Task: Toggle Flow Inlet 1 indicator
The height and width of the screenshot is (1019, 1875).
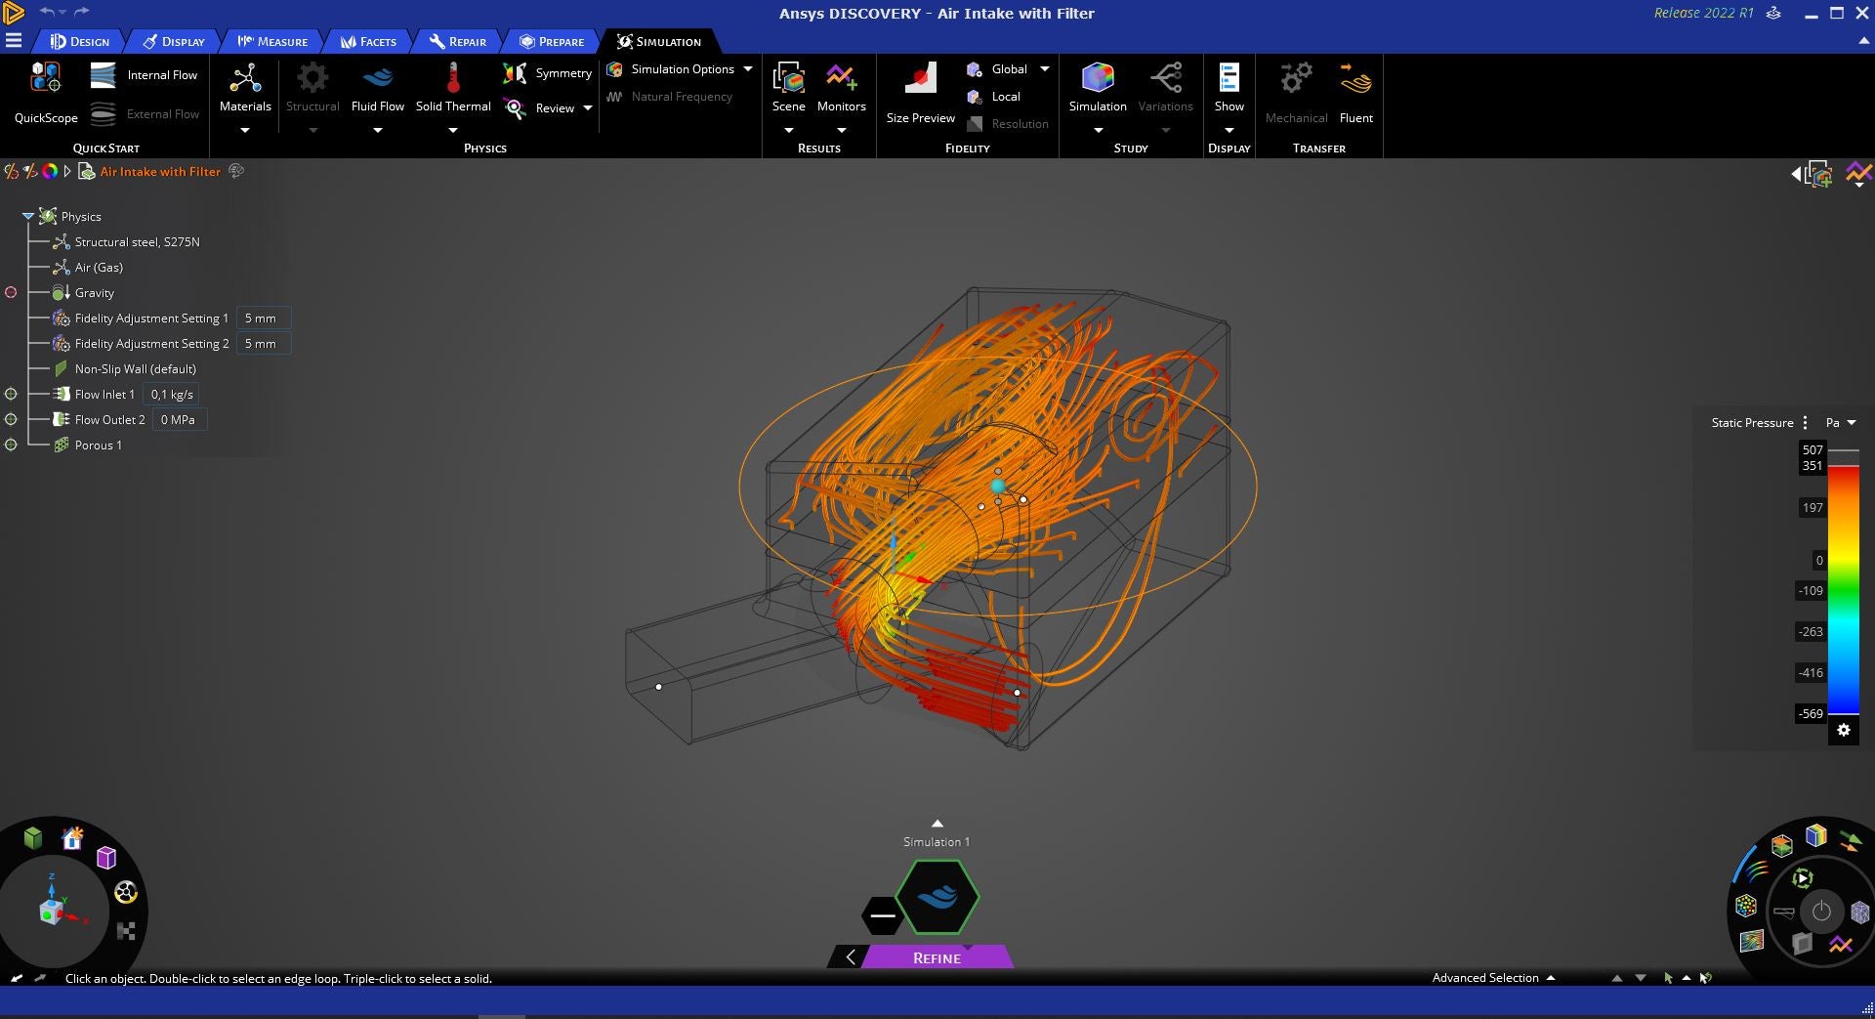Action: pos(11,394)
